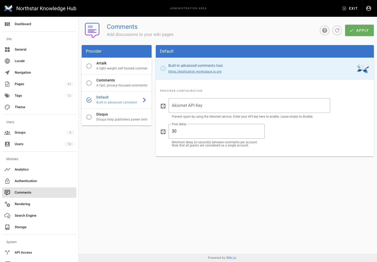Click the Northstar Knowledge Hub logo icon
The image size is (377, 262).
pyautogui.click(x=8, y=8)
